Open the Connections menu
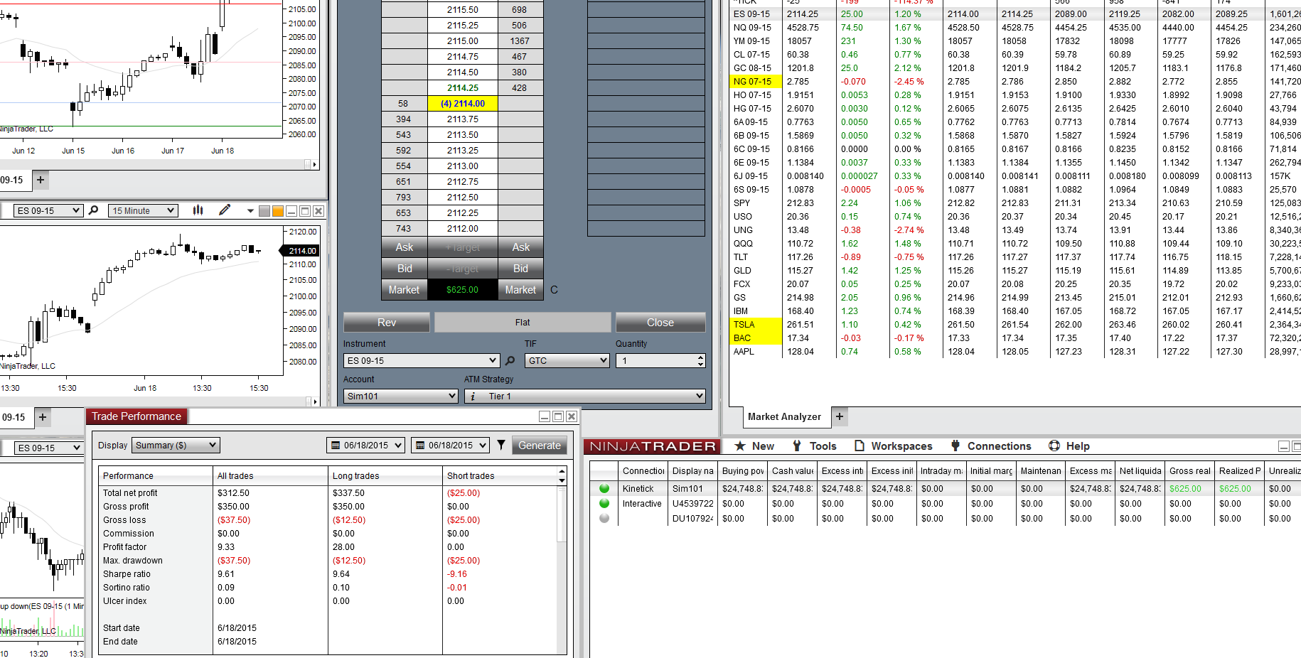The height and width of the screenshot is (658, 1301). (x=991, y=446)
